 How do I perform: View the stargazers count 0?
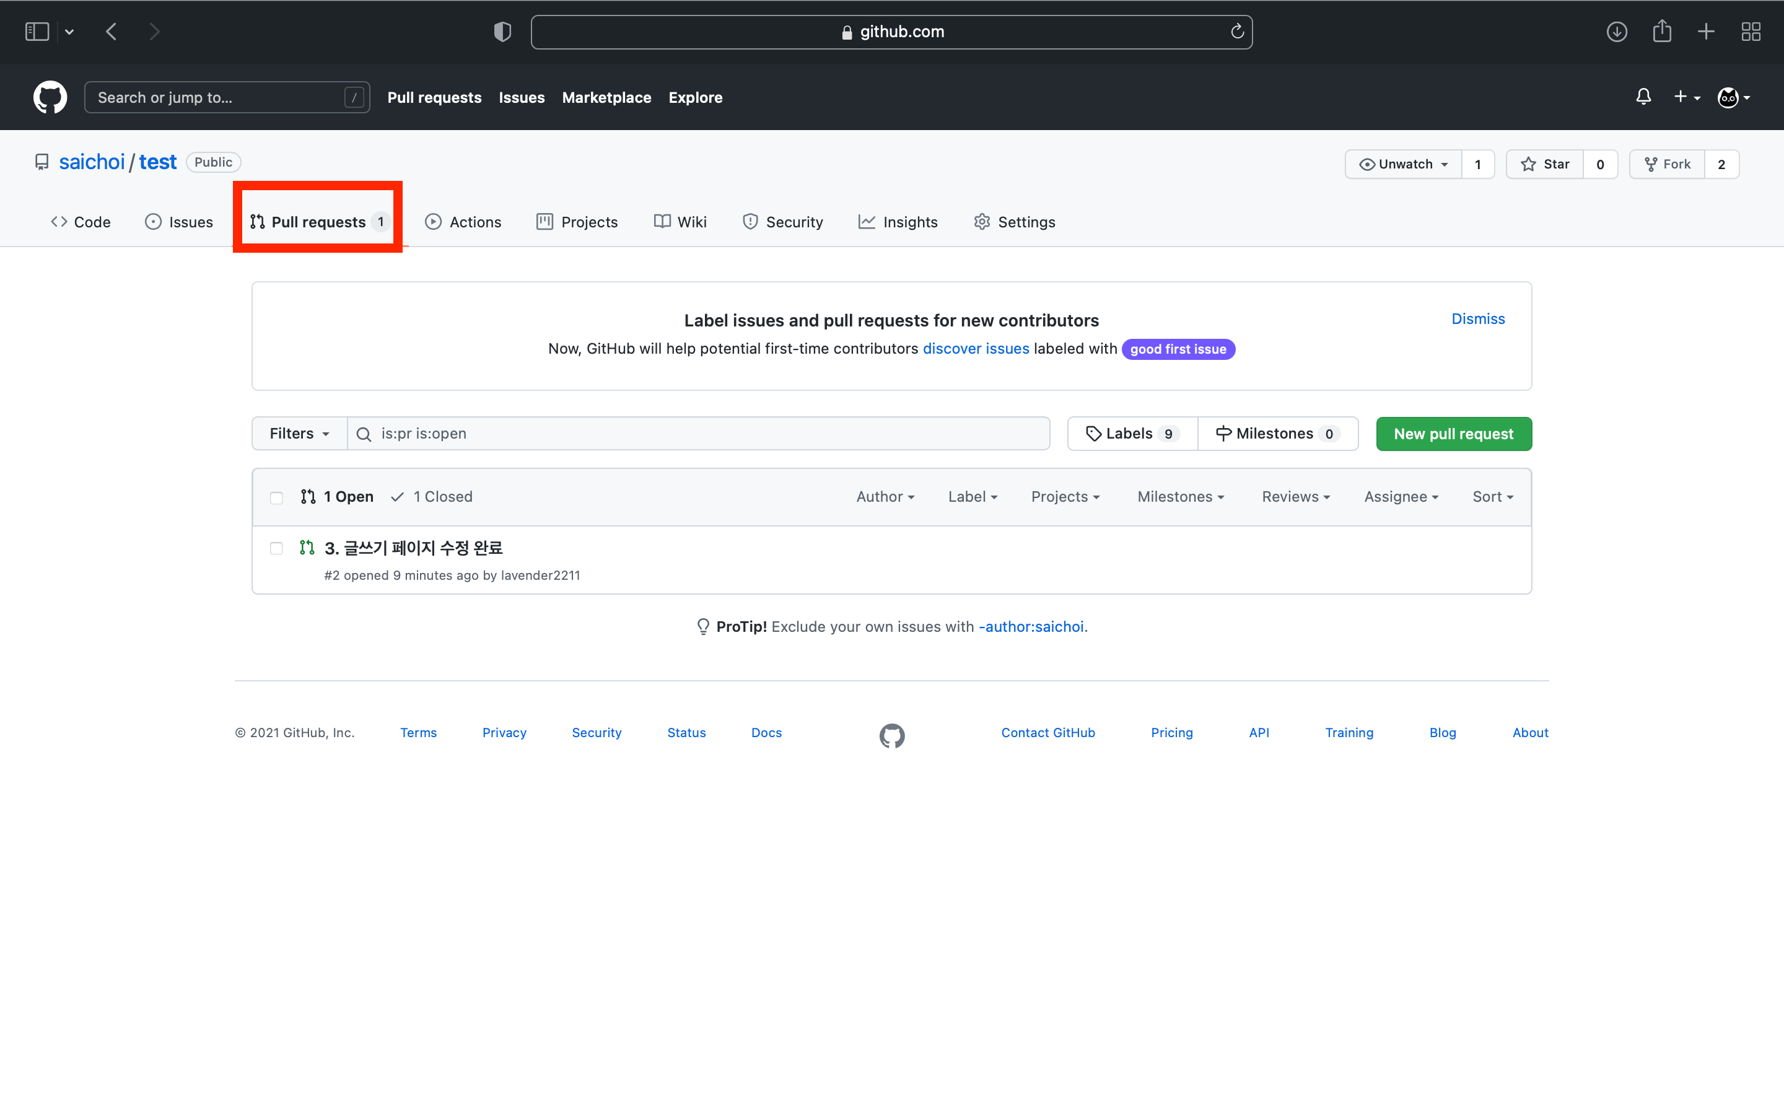tap(1599, 164)
